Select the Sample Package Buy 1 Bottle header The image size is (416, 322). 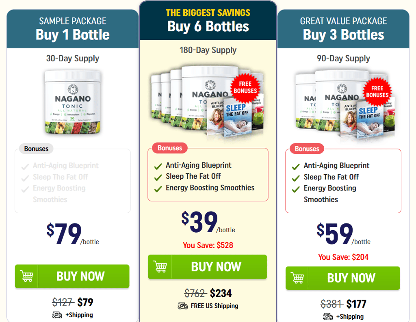tap(73, 29)
